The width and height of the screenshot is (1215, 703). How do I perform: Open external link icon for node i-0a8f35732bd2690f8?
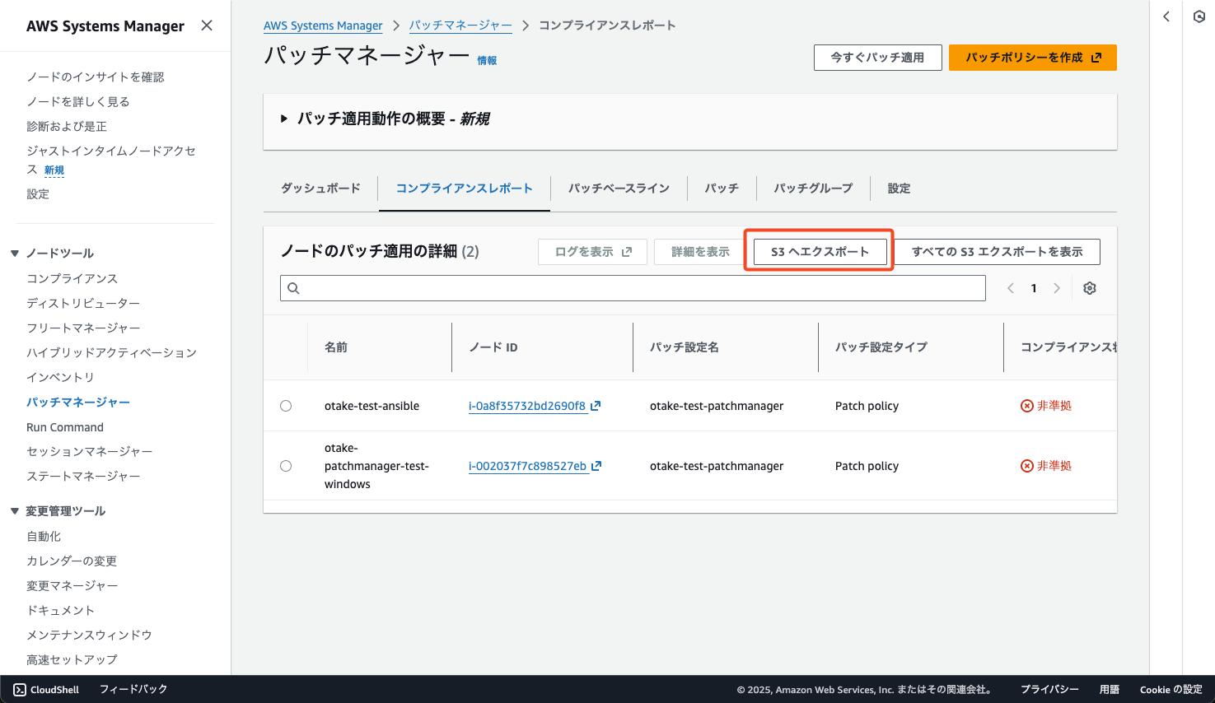596,406
